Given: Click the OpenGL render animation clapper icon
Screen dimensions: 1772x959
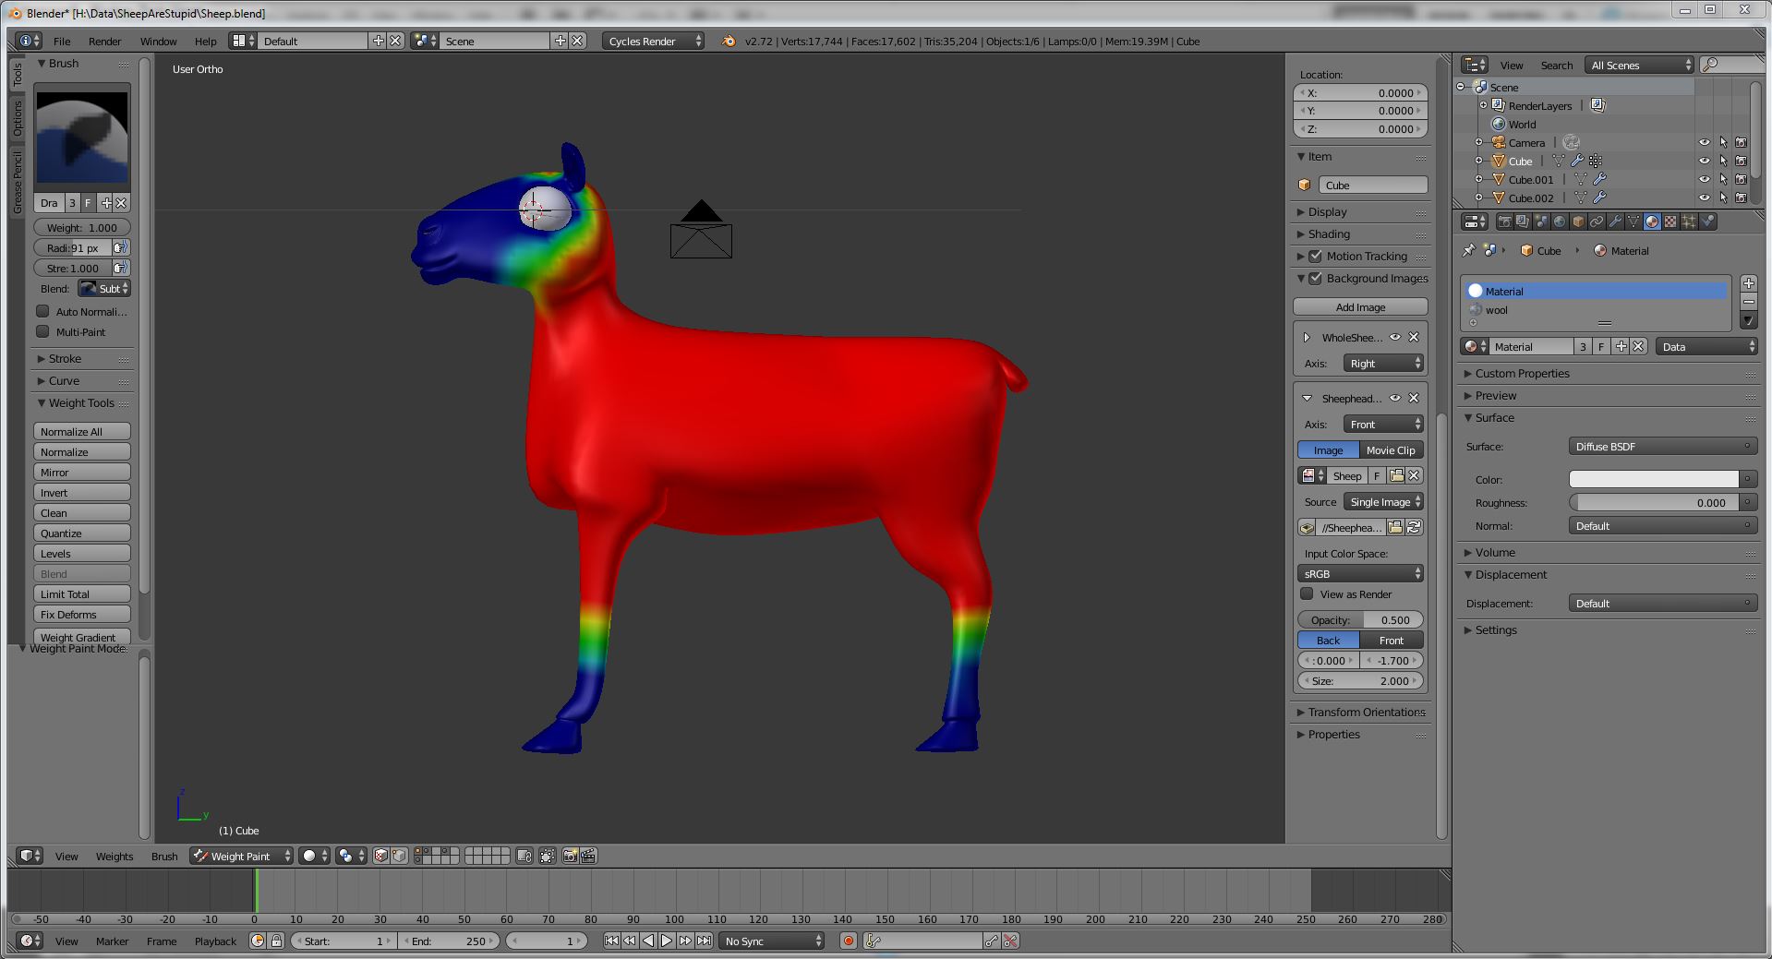Looking at the screenshot, I should point(588,856).
